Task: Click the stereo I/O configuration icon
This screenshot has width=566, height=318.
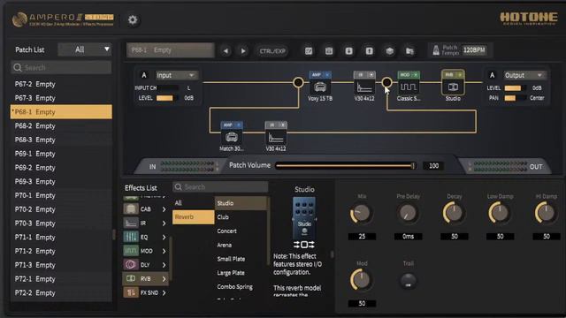Action: 304,245
